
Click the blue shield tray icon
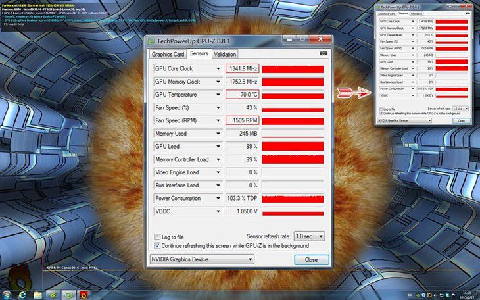(423, 295)
